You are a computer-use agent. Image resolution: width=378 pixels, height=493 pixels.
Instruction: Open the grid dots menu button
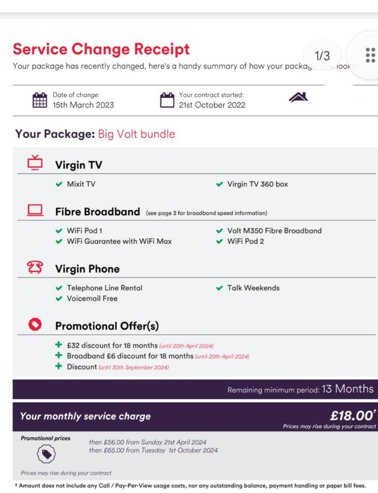pyautogui.click(x=370, y=55)
